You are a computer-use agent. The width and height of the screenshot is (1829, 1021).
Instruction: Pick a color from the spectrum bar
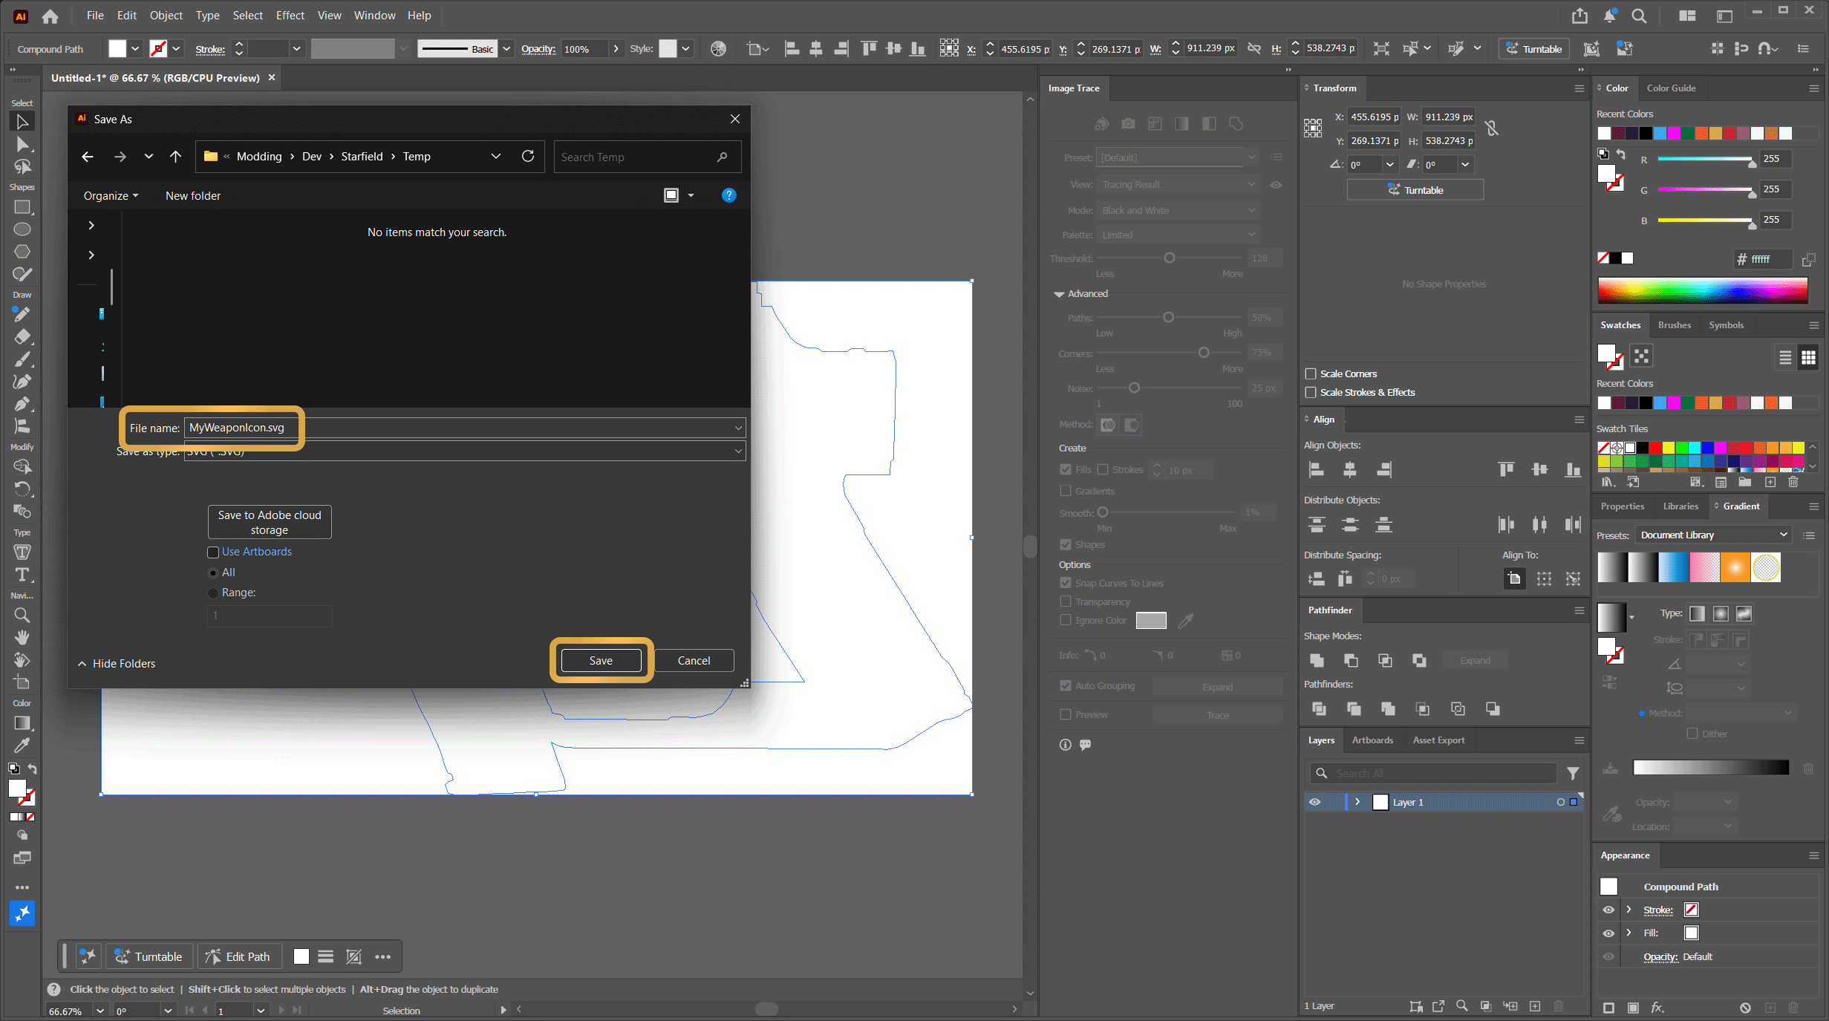[1702, 290]
